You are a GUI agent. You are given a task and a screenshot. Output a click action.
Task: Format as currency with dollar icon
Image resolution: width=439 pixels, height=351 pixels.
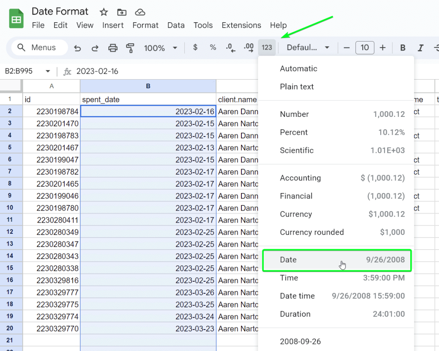[x=195, y=48]
